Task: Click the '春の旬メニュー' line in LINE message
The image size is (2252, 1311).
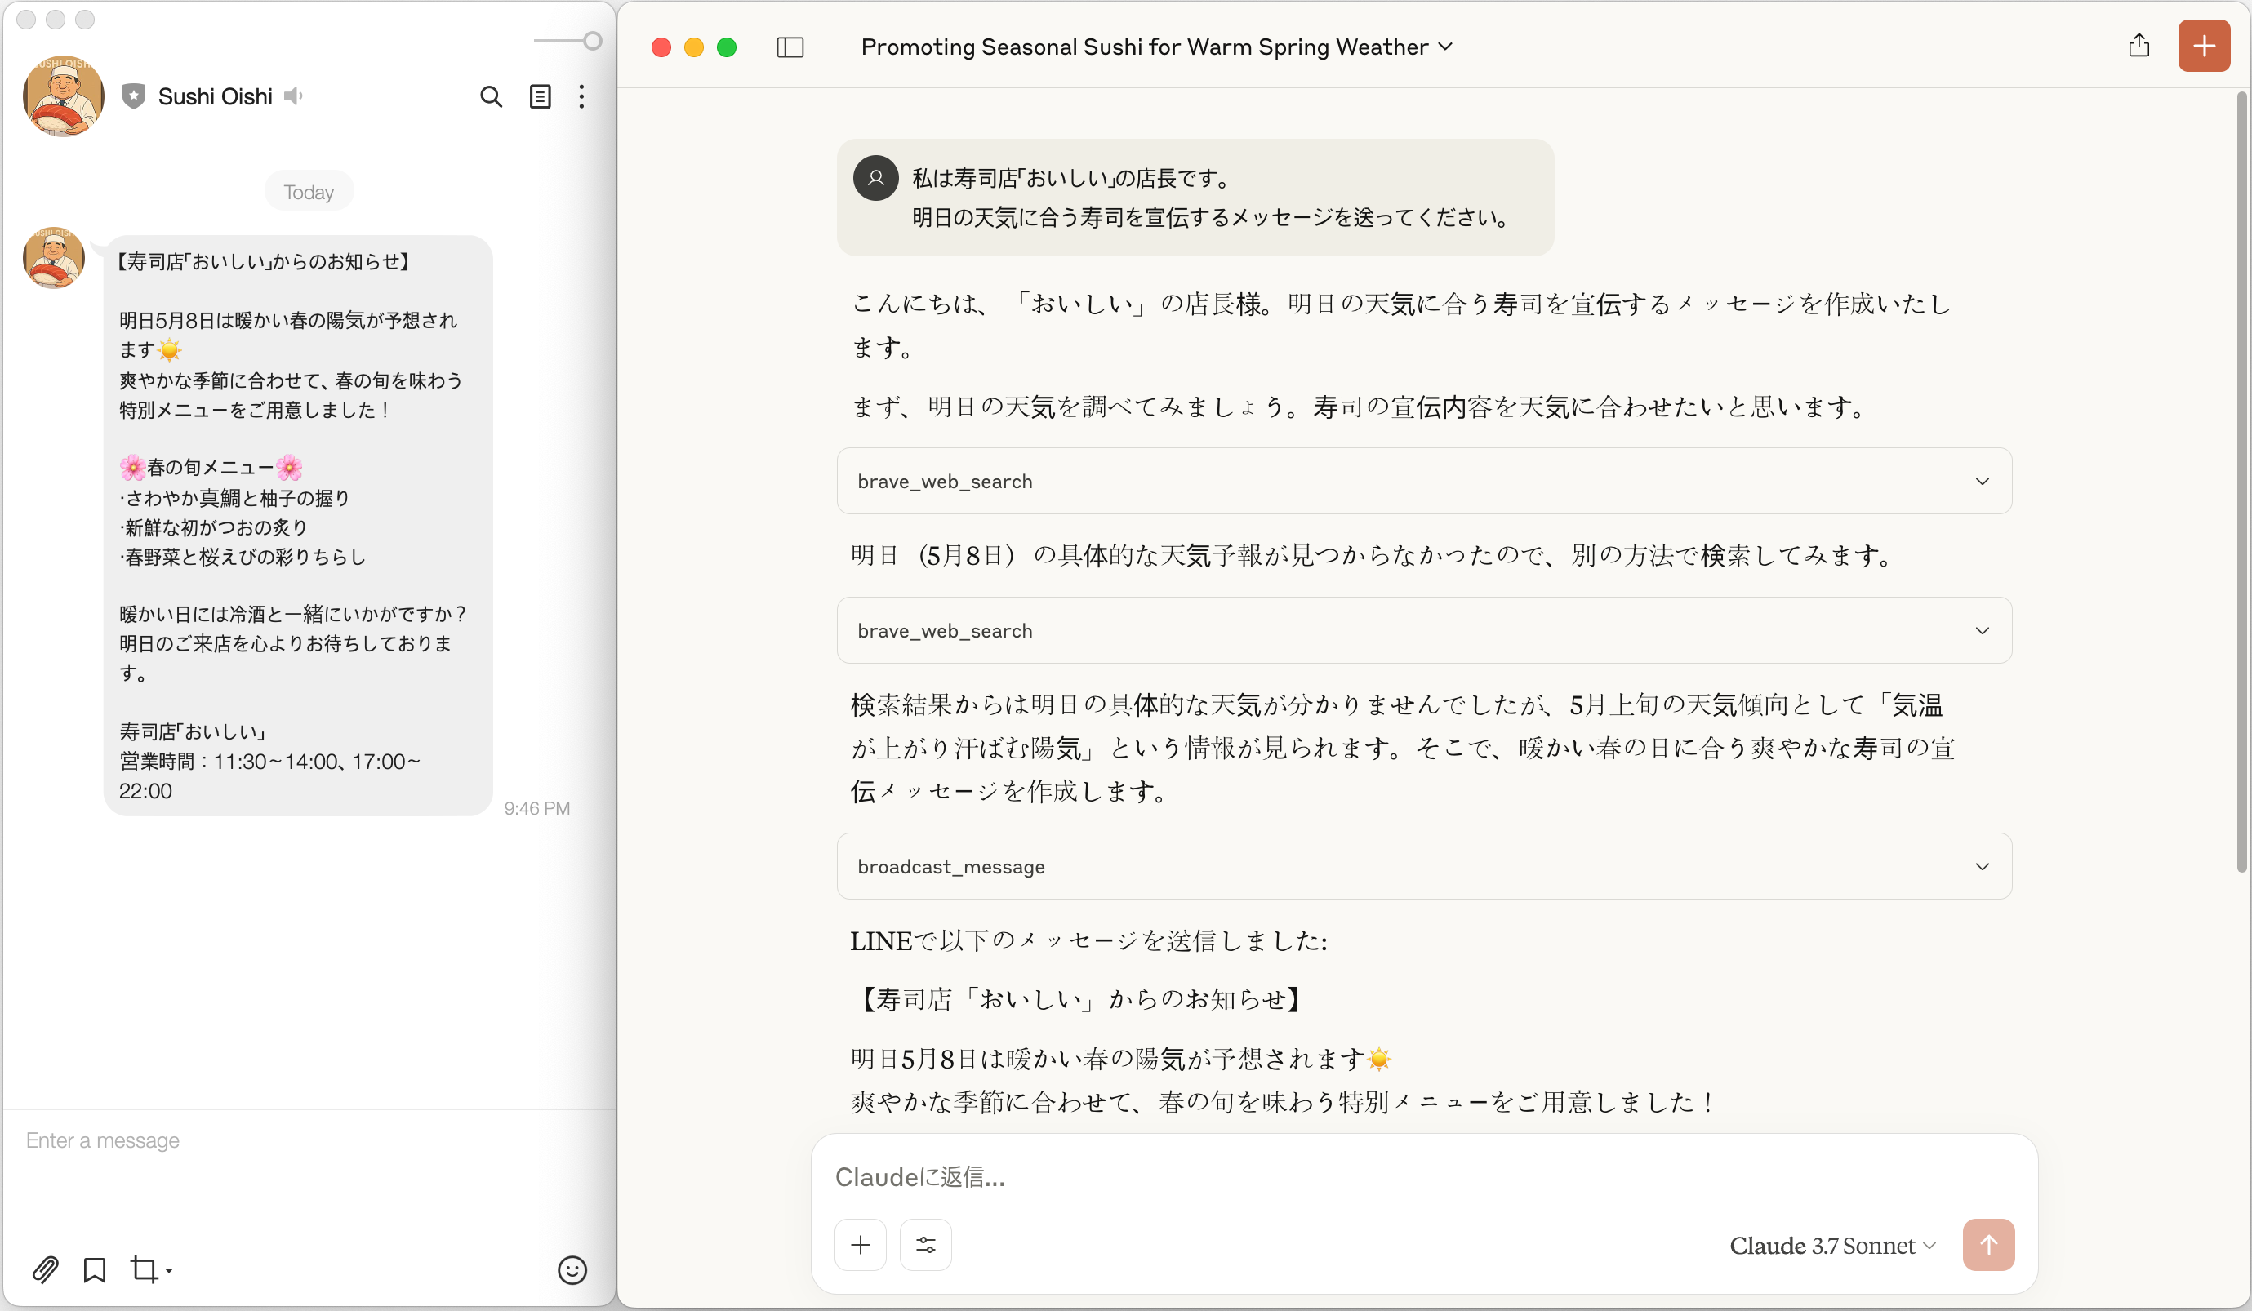Action: point(211,468)
